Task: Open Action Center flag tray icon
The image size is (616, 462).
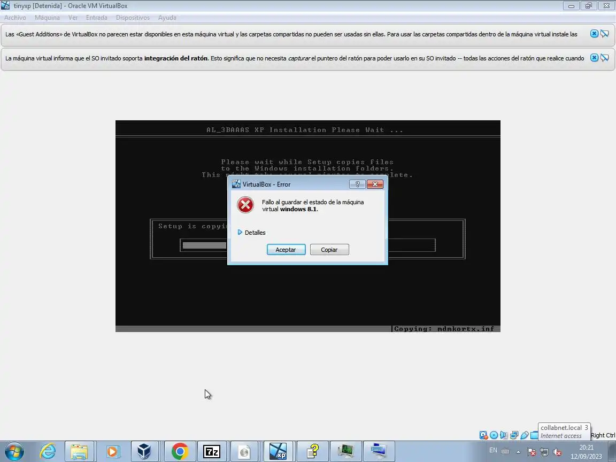Action: [x=531, y=452]
